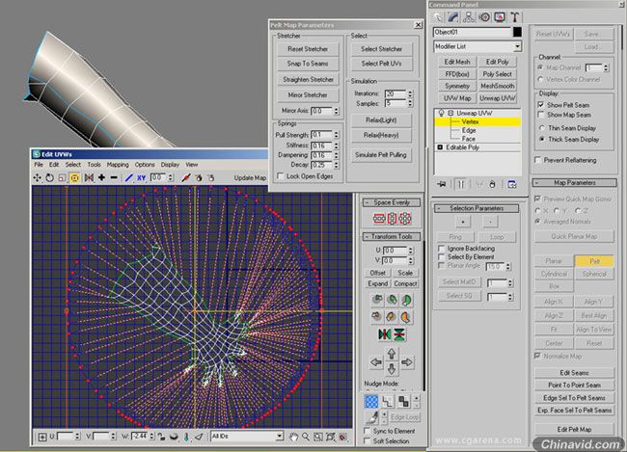Enable the Soft Selection checkbox
This screenshot has height=452, width=627.
point(368,440)
